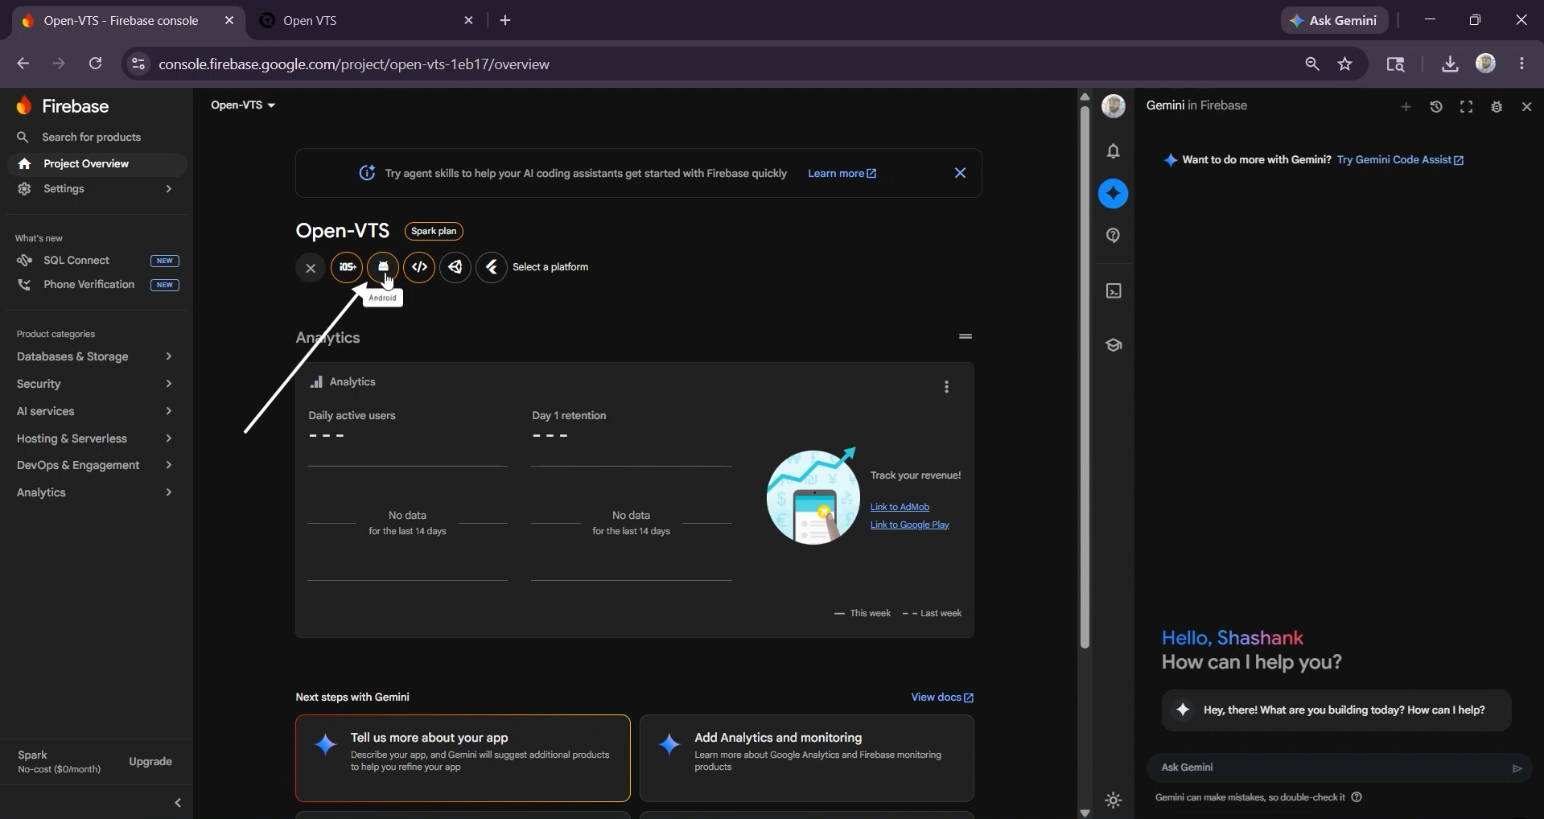Open the browser downloads icon
The width and height of the screenshot is (1544, 819).
coord(1450,64)
